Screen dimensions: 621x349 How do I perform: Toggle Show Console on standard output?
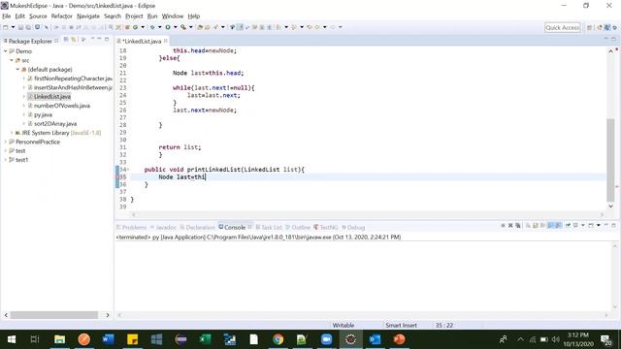click(550, 226)
